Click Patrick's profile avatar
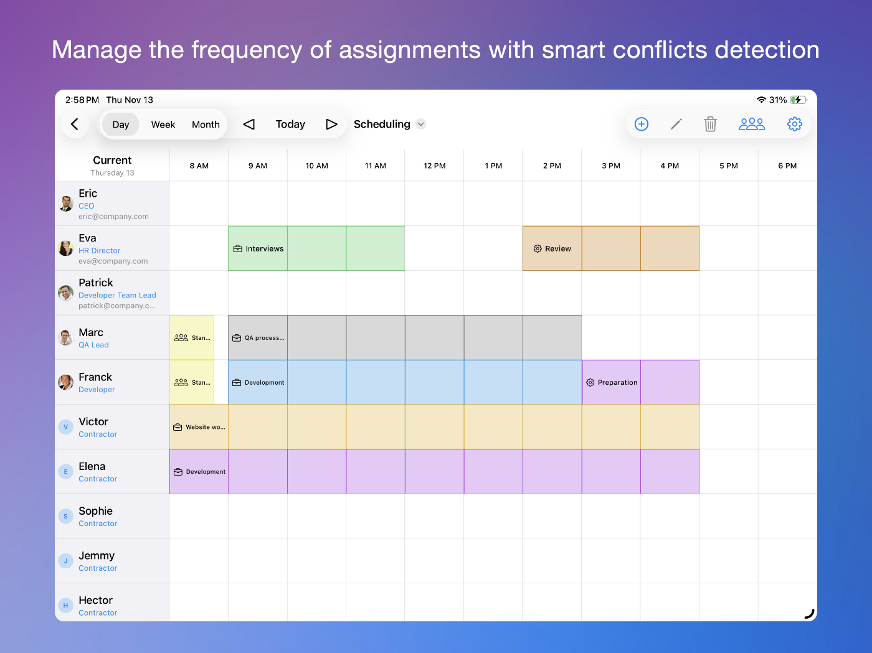 (66, 293)
